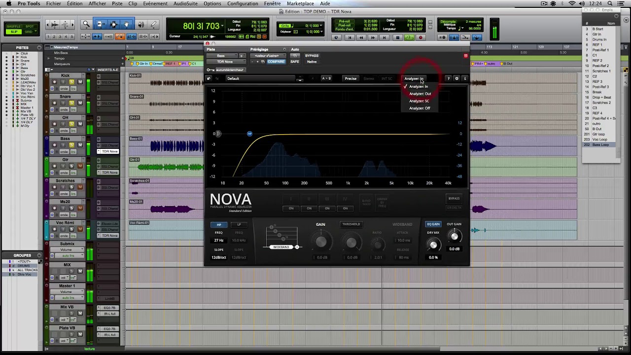Enable the LP filter button

(x=239, y=225)
